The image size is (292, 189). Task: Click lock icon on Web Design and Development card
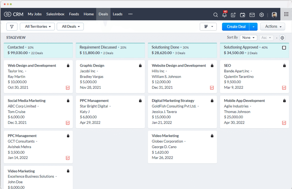click(x=68, y=66)
